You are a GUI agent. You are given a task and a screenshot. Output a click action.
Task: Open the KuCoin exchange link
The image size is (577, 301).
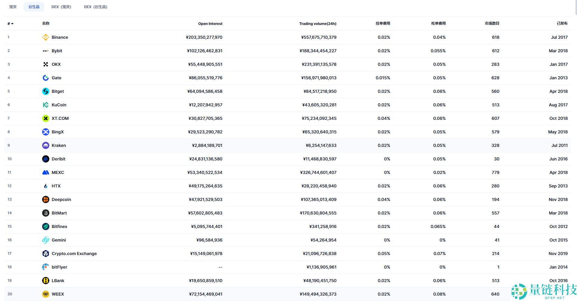59,105
